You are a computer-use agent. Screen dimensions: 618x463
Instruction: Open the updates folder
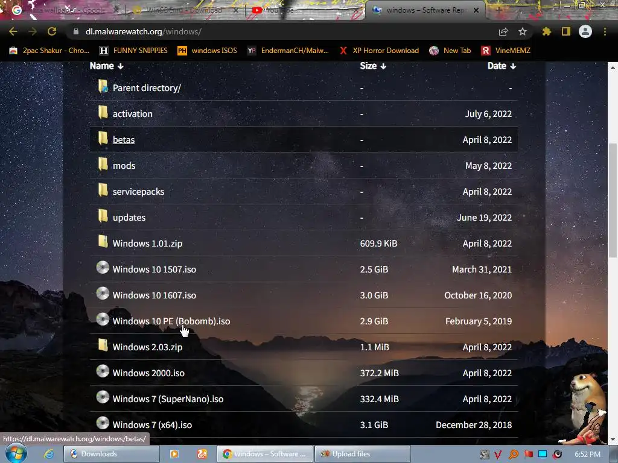click(129, 218)
